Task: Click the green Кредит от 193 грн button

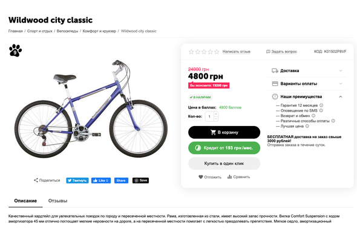Action: [x=224, y=148]
